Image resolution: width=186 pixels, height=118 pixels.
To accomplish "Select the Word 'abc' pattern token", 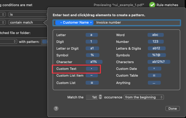I will click(156, 35).
